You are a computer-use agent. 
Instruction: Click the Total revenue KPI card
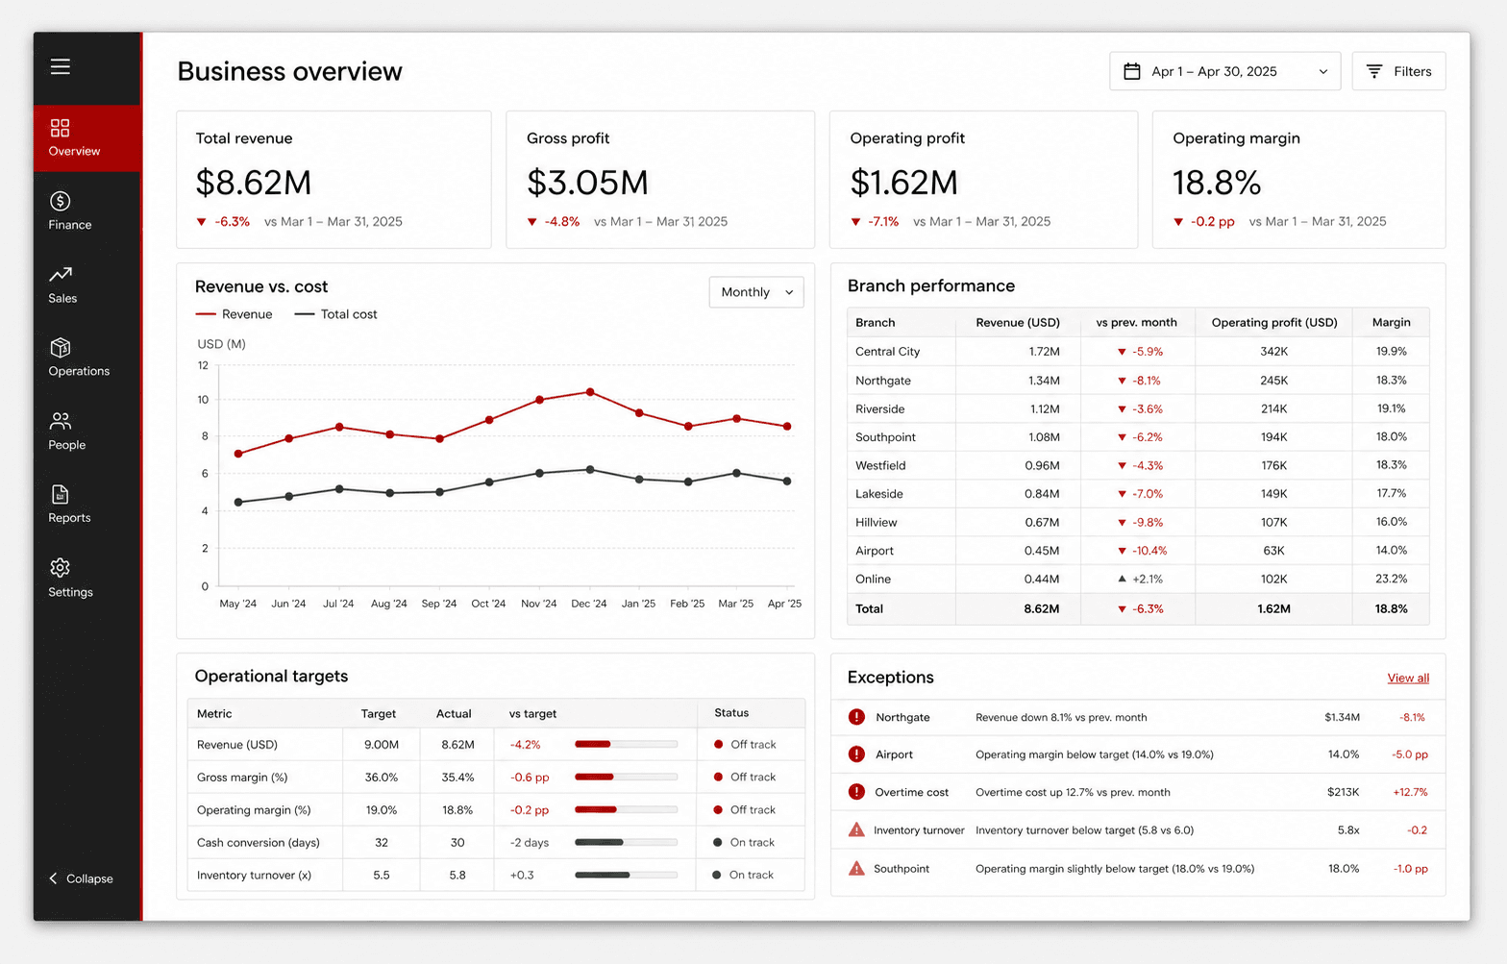[334, 180]
